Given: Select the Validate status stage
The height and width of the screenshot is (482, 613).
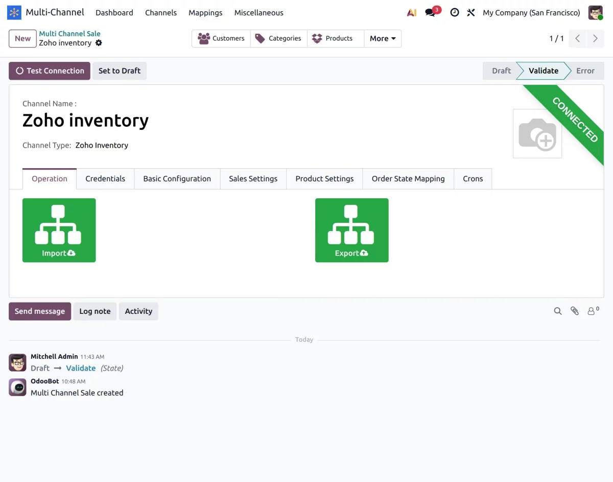Looking at the screenshot, I should tap(543, 71).
